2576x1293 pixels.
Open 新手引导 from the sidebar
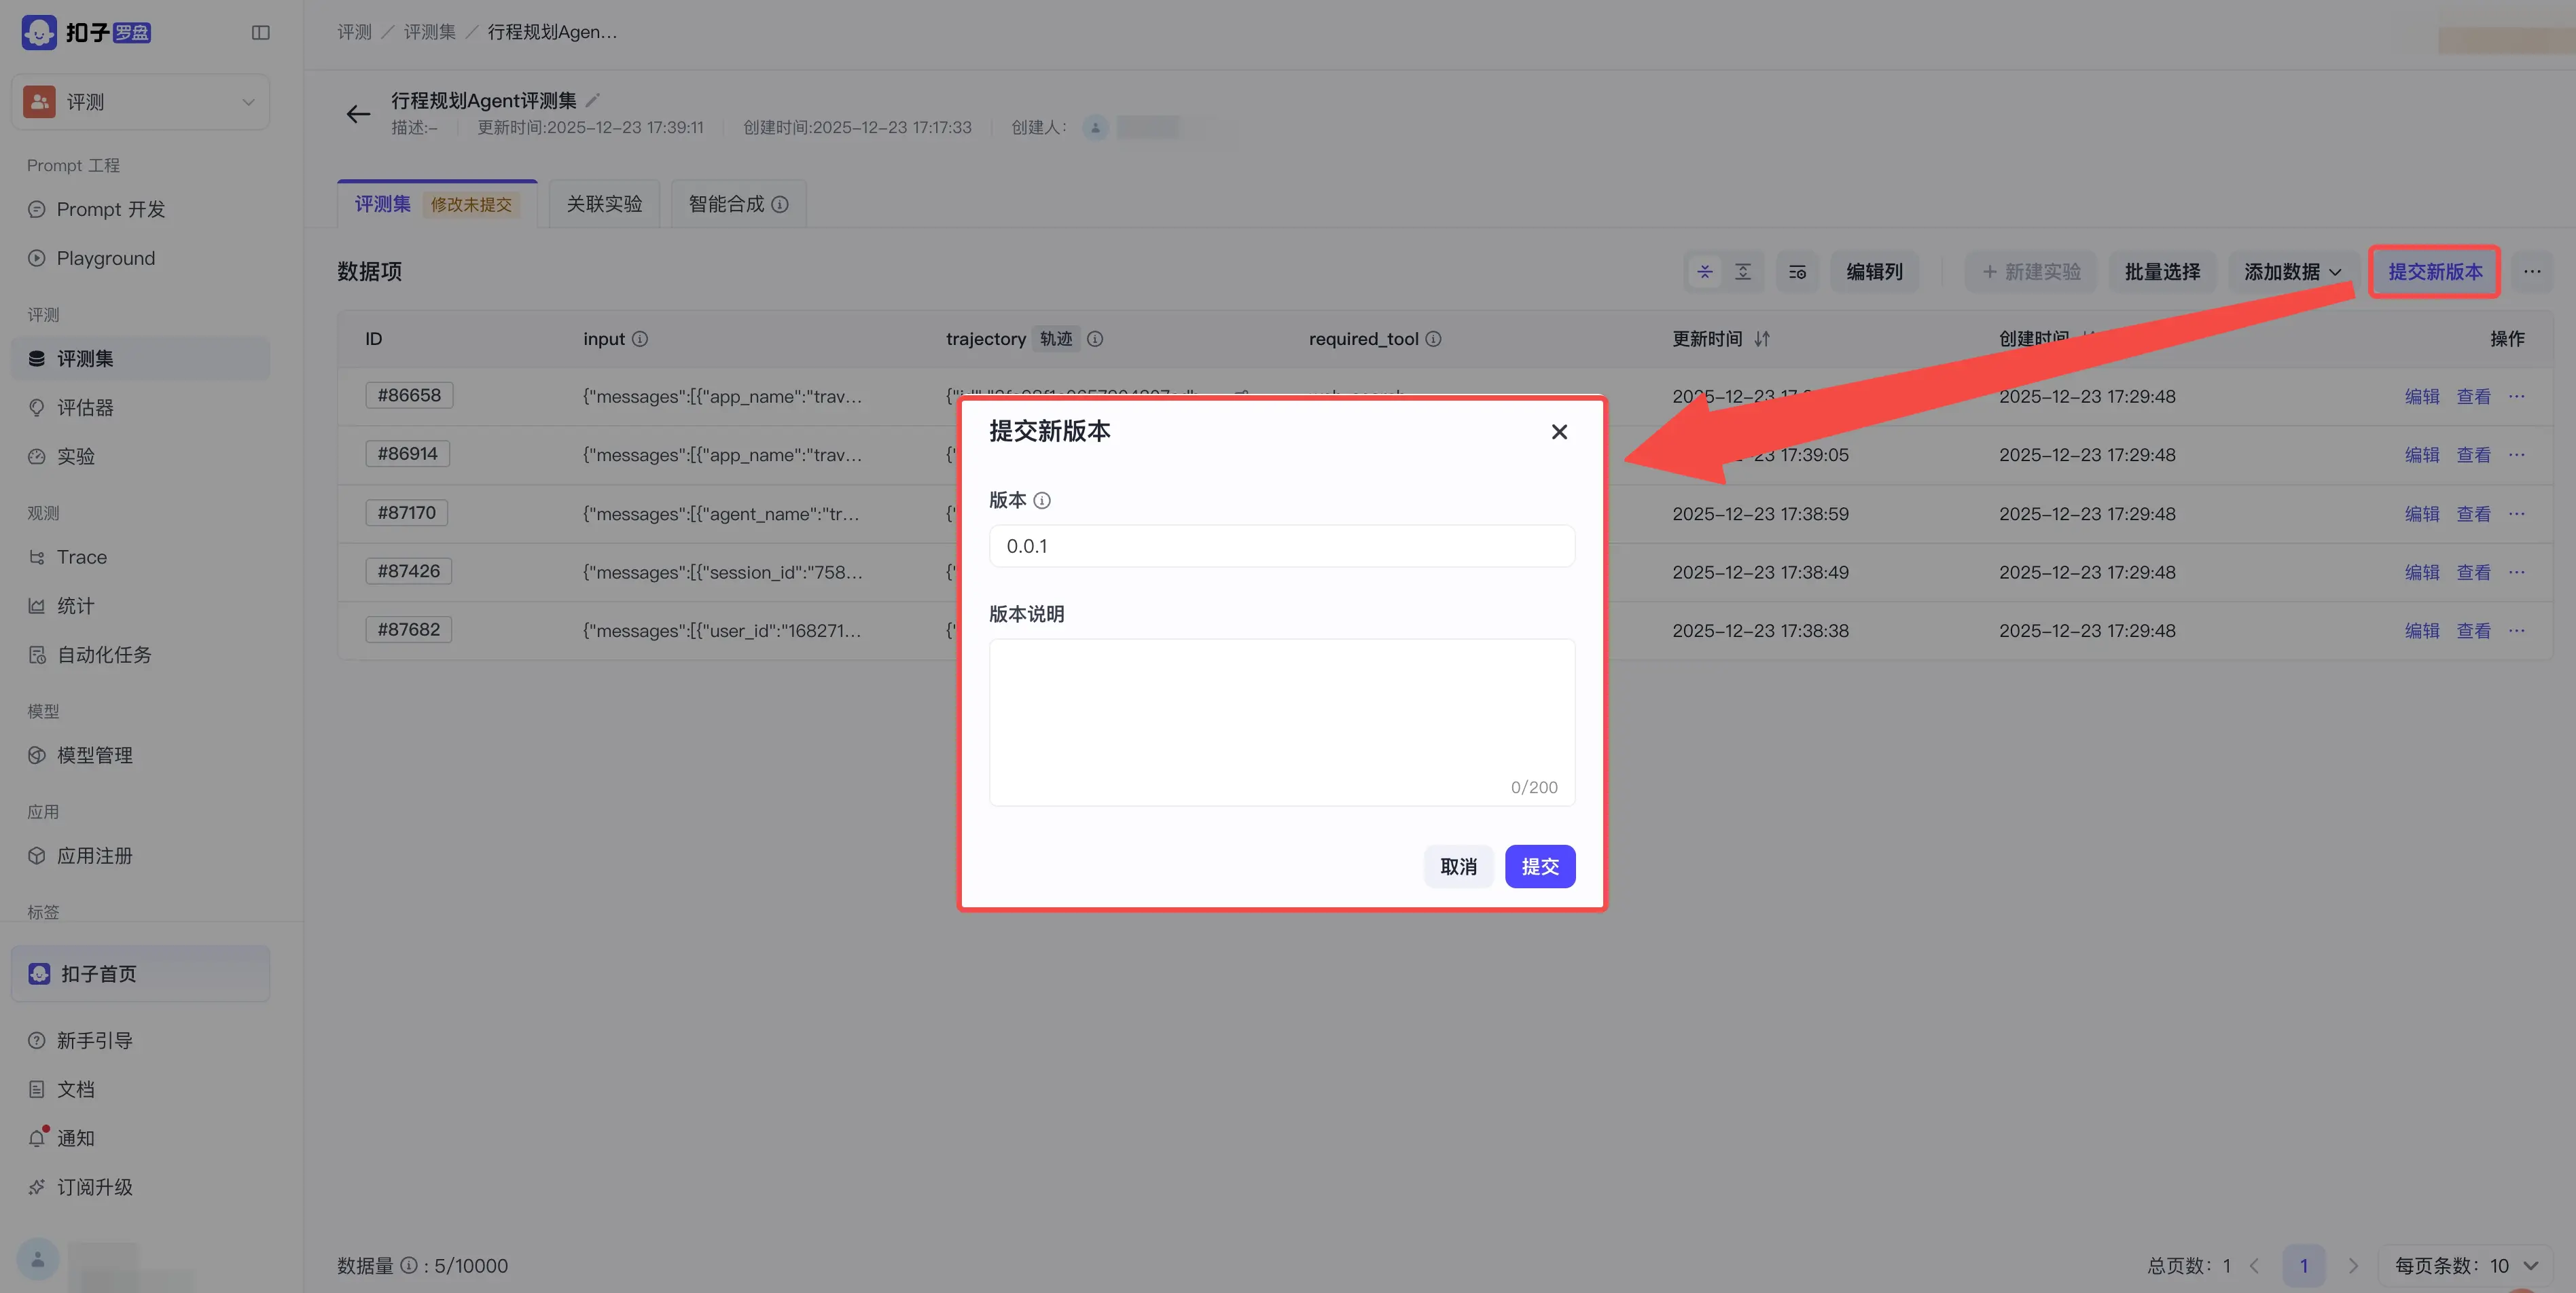point(140,1040)
